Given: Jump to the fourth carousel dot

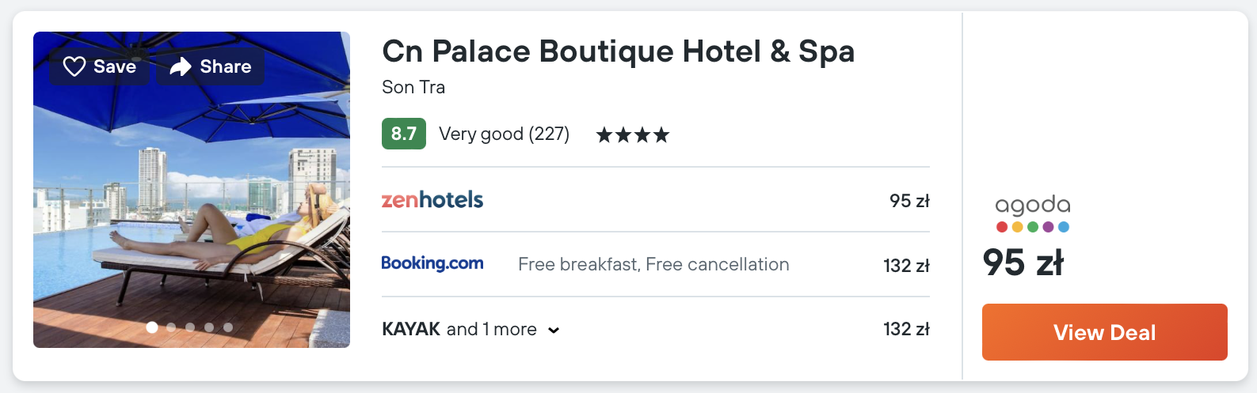Looking at the screenshot, I should pos(209,327).
